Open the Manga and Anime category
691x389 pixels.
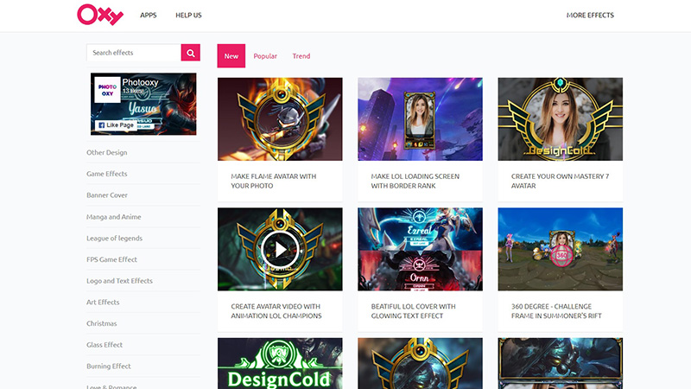click(114, 217)
